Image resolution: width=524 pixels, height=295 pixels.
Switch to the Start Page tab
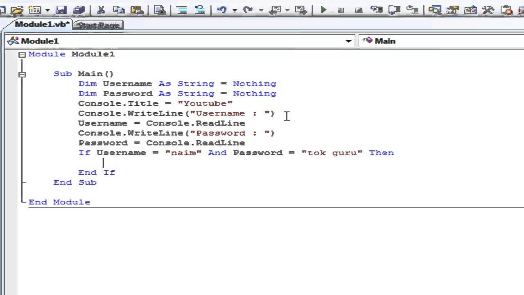coord(98,25)
